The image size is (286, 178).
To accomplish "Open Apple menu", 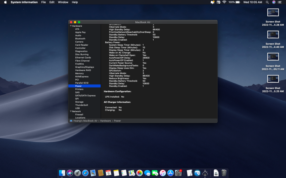I will coord(6,2).
